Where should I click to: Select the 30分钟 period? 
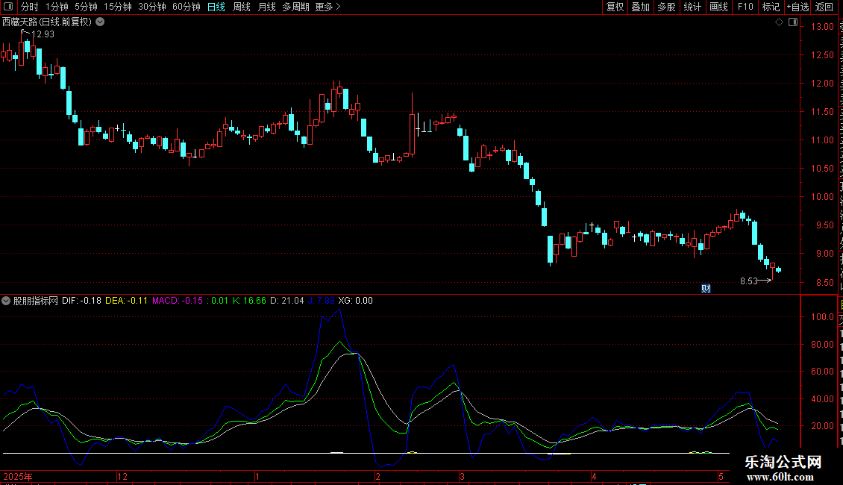151,7
